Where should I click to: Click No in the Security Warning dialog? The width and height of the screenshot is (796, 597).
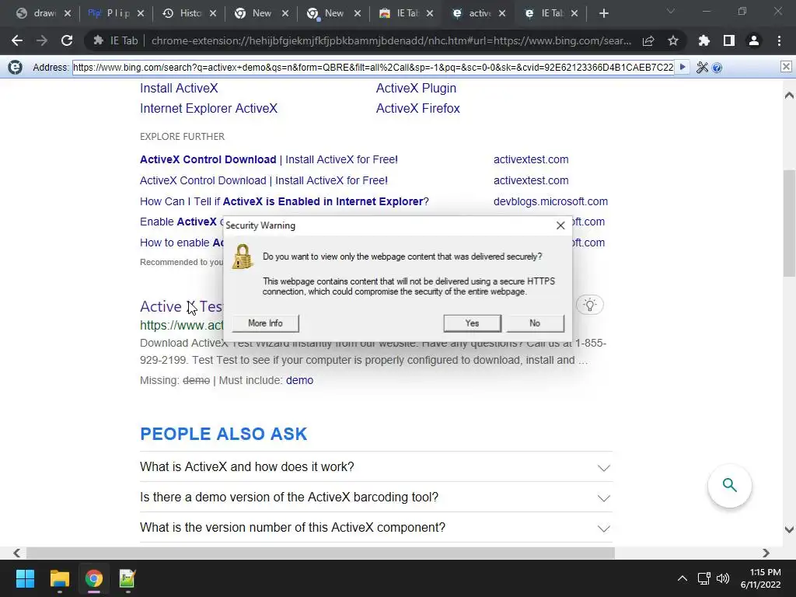(535, 323)
